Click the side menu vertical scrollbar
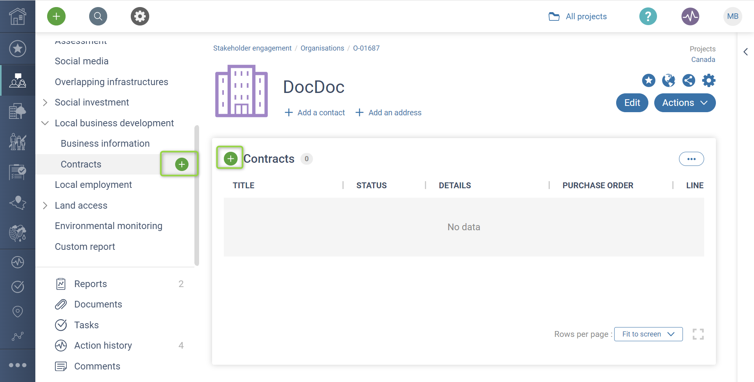Viewport: 754px width, 382px height. [197, 195]
